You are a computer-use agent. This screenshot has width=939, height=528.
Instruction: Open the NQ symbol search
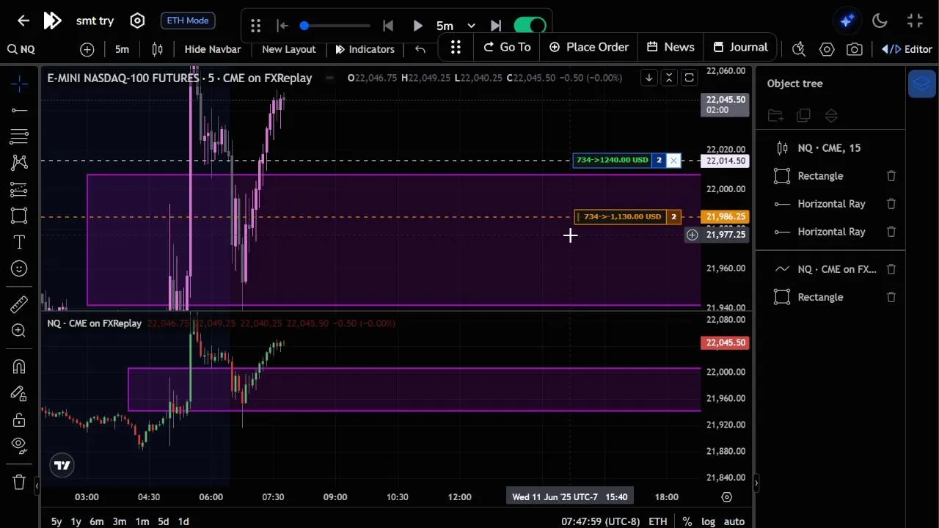tap(21, 49)
